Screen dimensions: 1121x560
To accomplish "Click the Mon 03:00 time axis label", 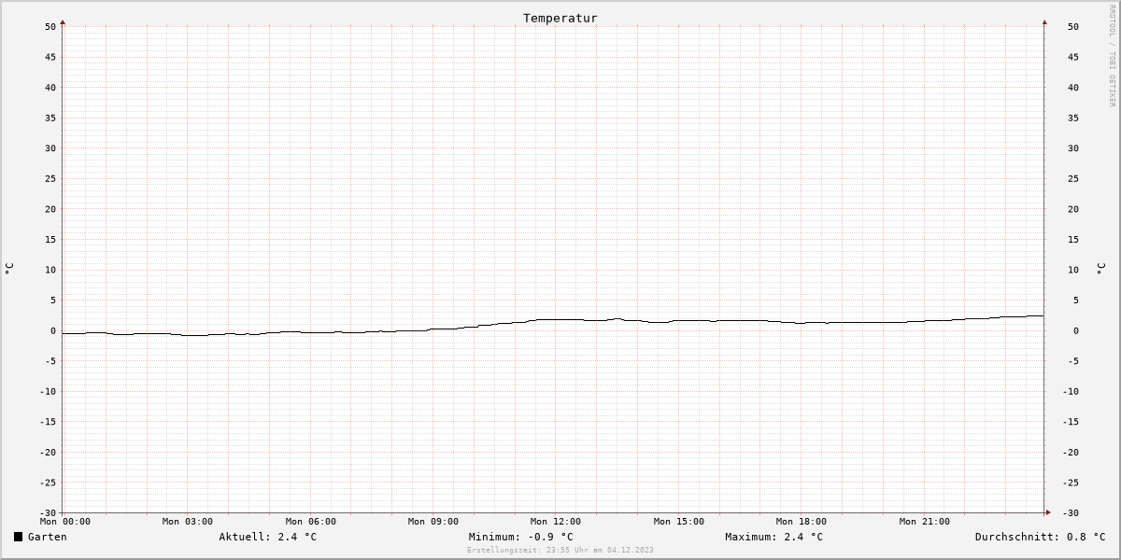I will [188, 522].
